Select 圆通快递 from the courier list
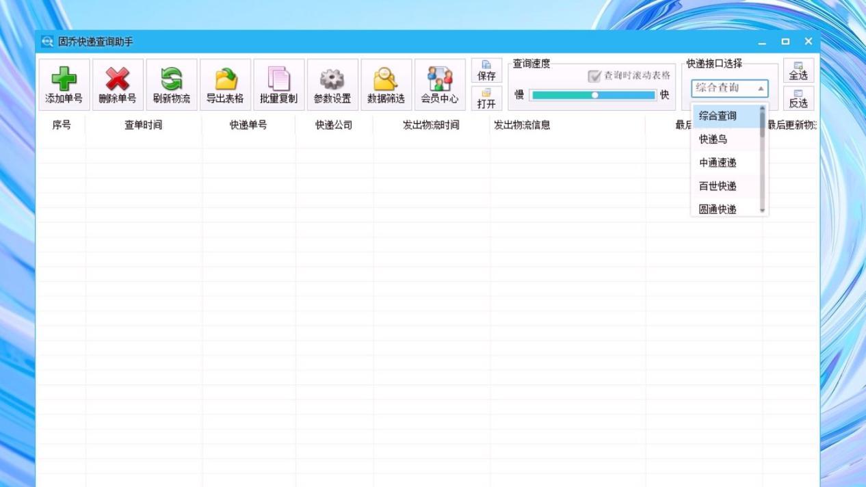Image resolution: width=866 pixels, height=487 pixels. [x=717, y=209]
